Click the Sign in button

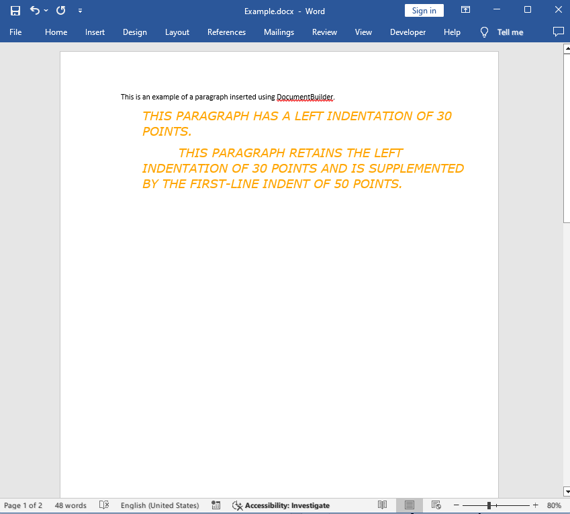424,11
